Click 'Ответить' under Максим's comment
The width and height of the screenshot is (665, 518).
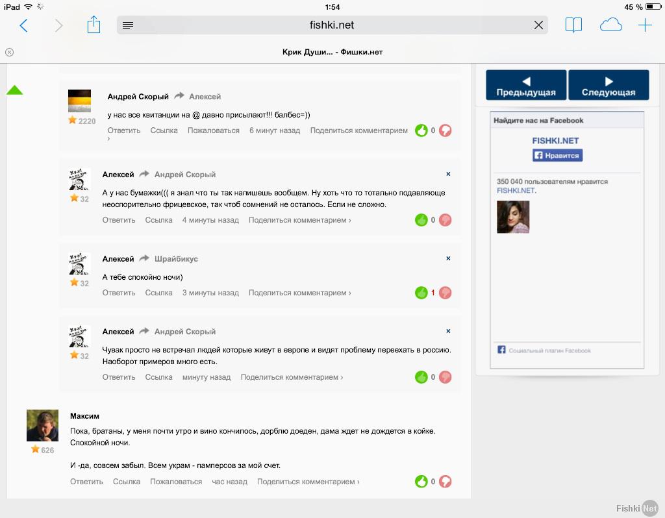tap(86, 482)
